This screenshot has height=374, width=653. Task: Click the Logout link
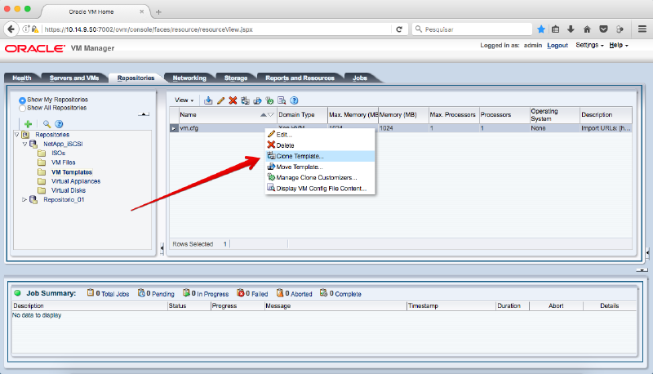[x=557, y=45]
